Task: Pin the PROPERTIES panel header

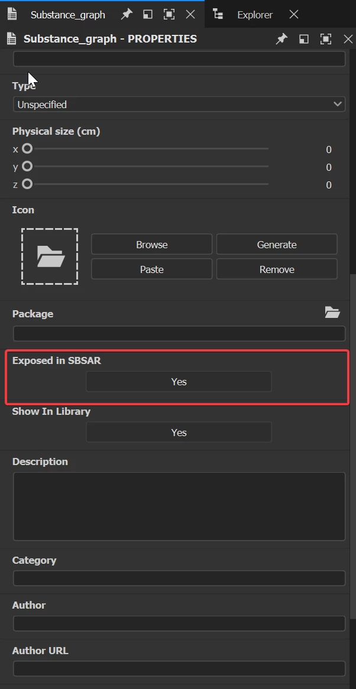Action: (281, 39)
